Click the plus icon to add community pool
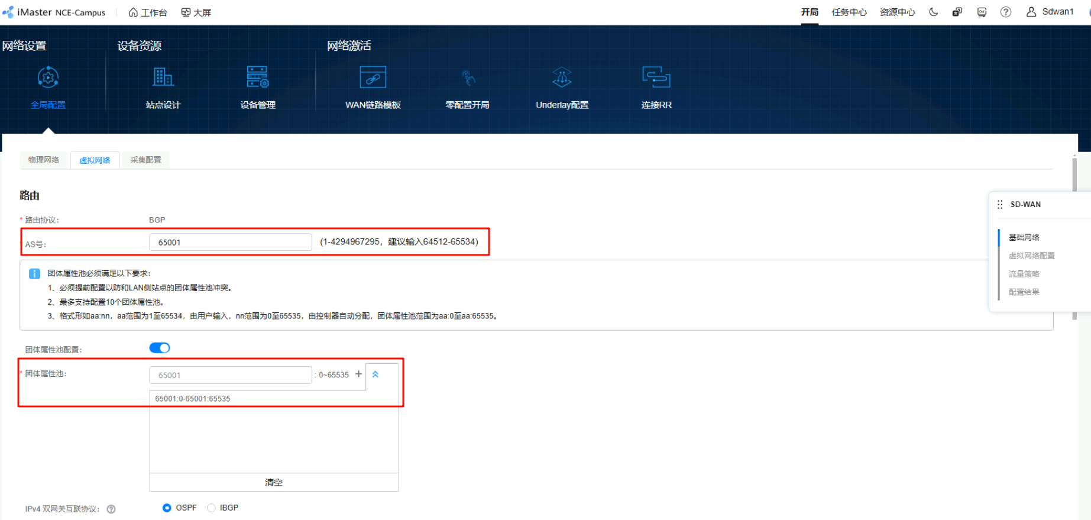This screenshot has height=520, width=1091. pos(358,374)
